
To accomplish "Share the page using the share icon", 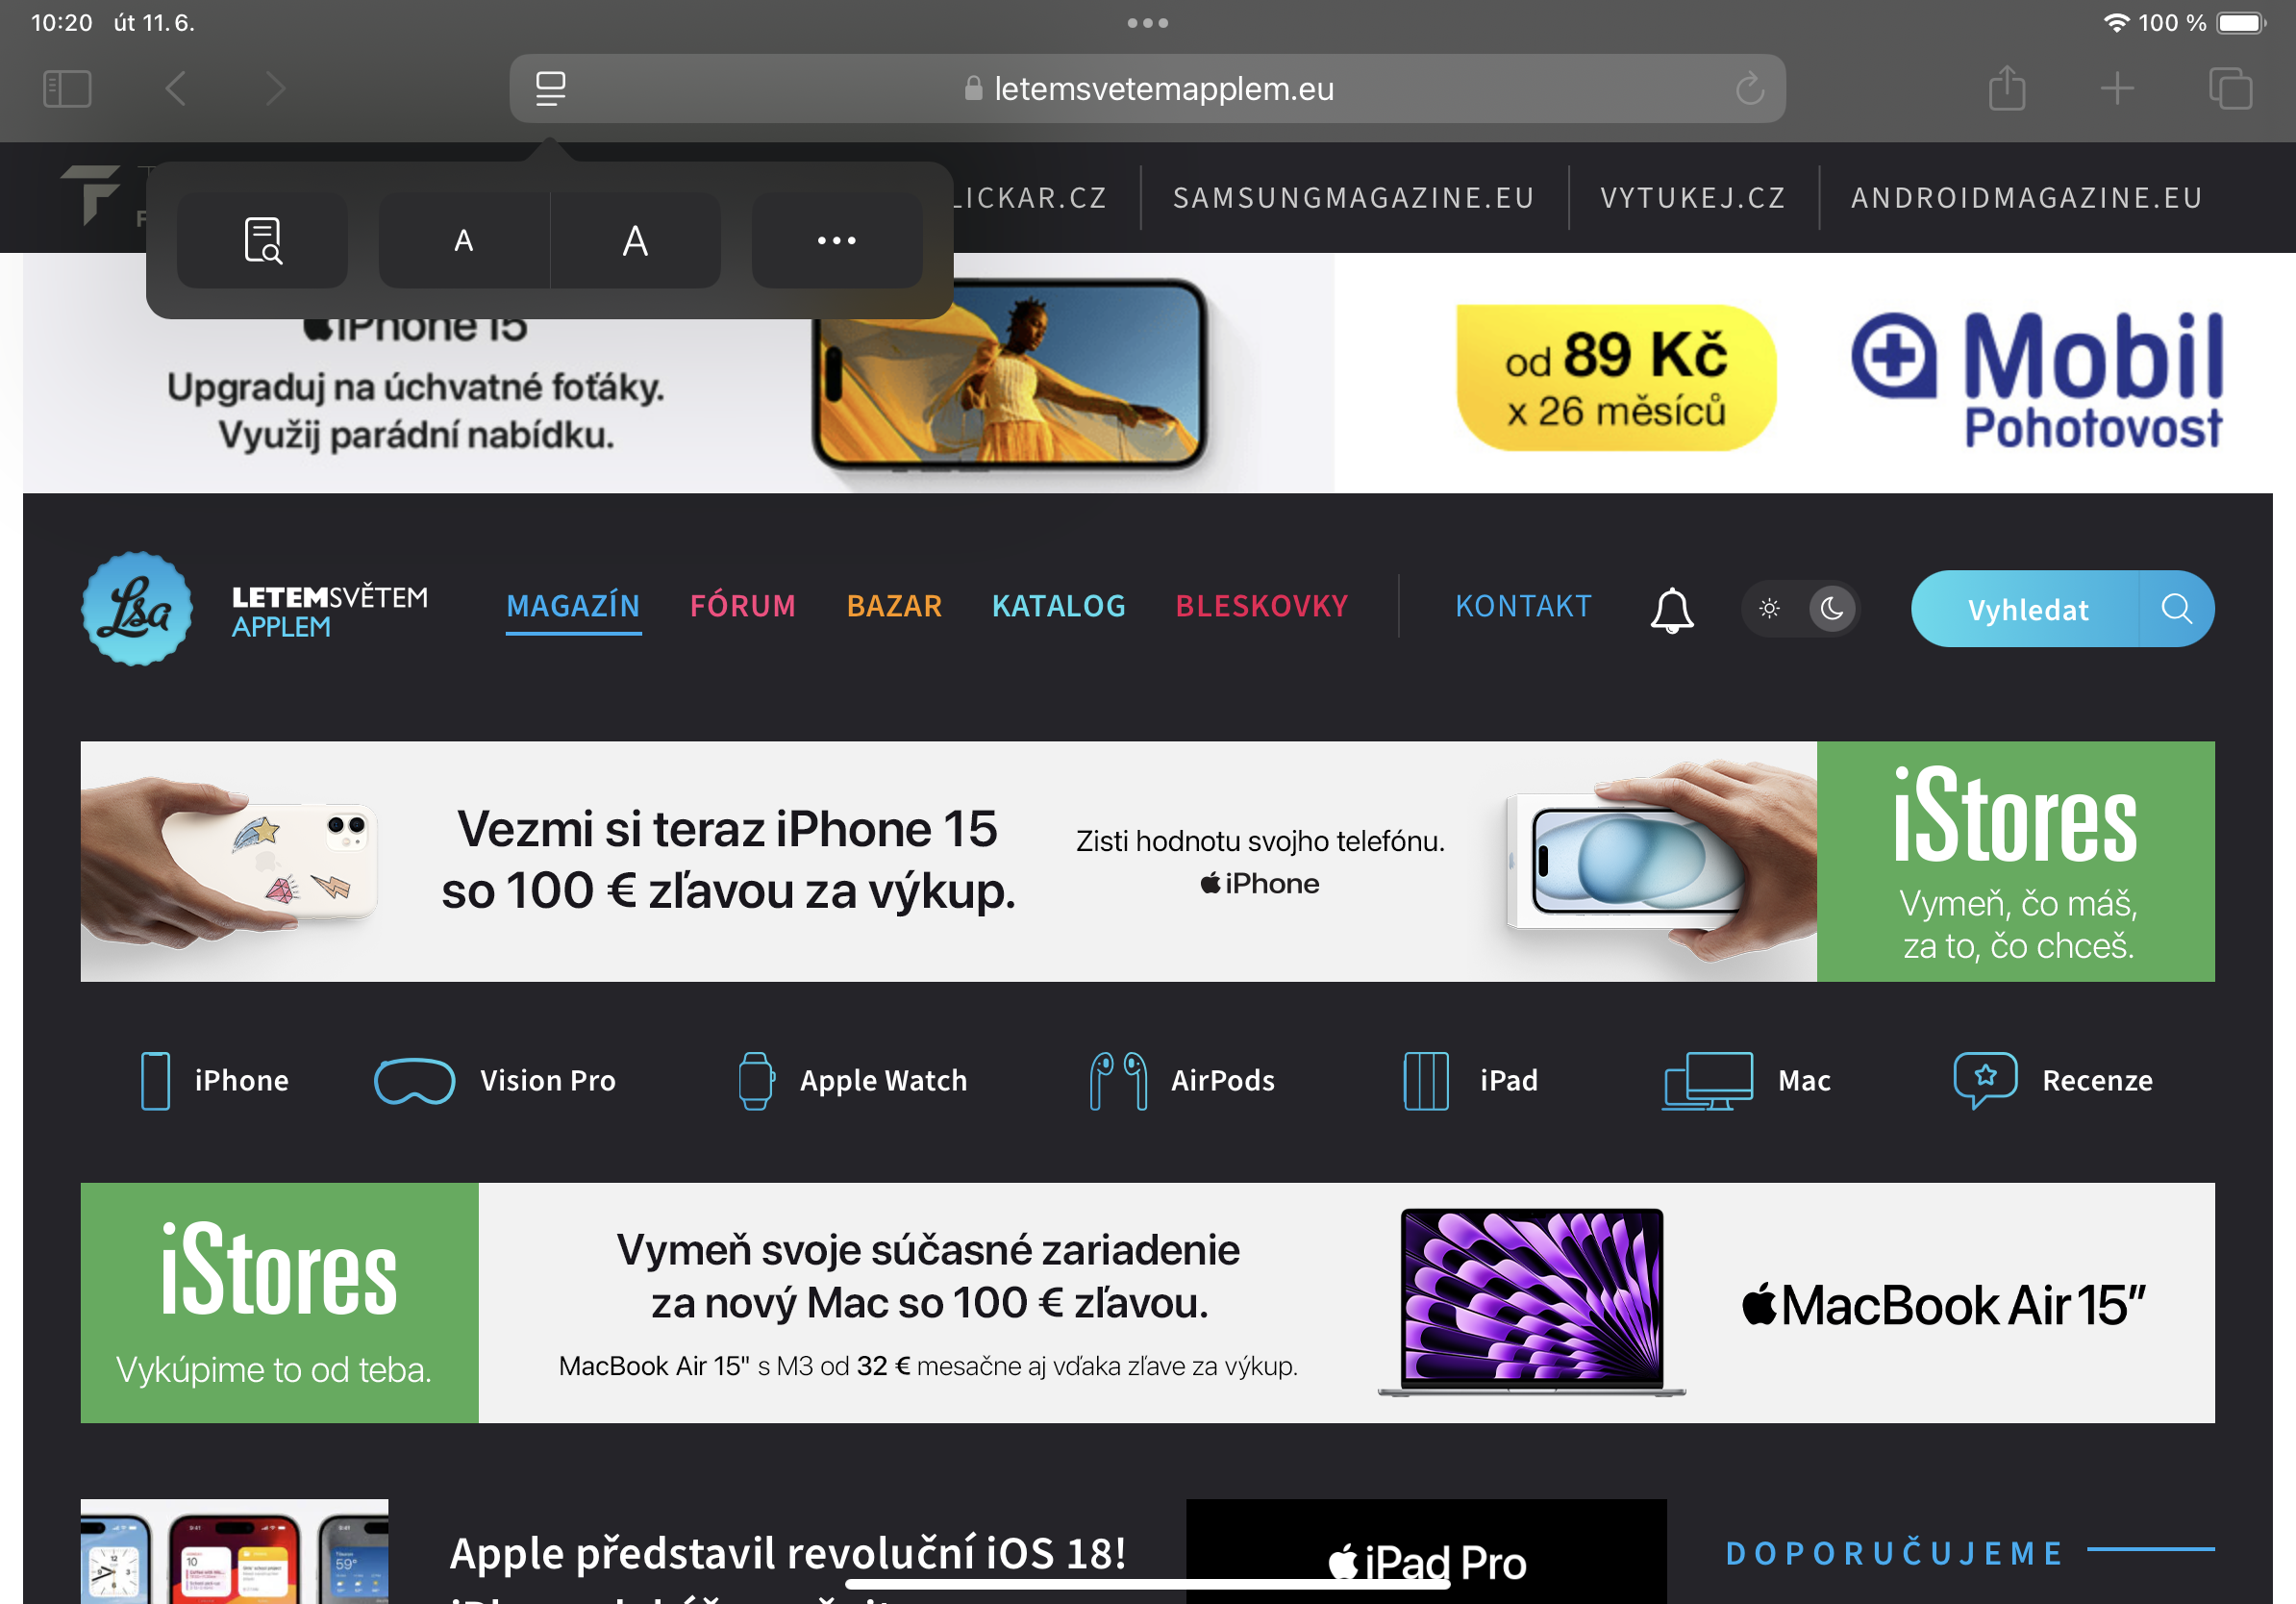I will 2008,88.
